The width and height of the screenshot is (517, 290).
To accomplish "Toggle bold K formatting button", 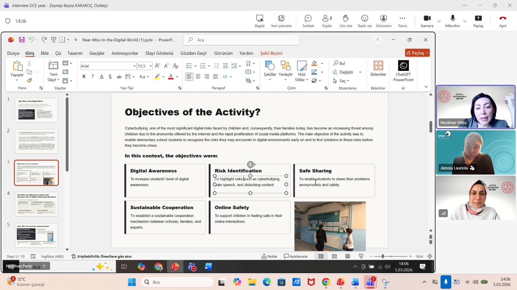I will 84,77.
